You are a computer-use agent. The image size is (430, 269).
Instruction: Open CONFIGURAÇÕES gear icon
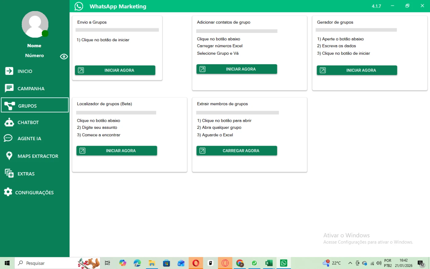click(8, 192)
